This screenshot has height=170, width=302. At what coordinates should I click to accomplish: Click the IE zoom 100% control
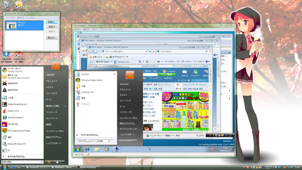(x=200, y=136)
